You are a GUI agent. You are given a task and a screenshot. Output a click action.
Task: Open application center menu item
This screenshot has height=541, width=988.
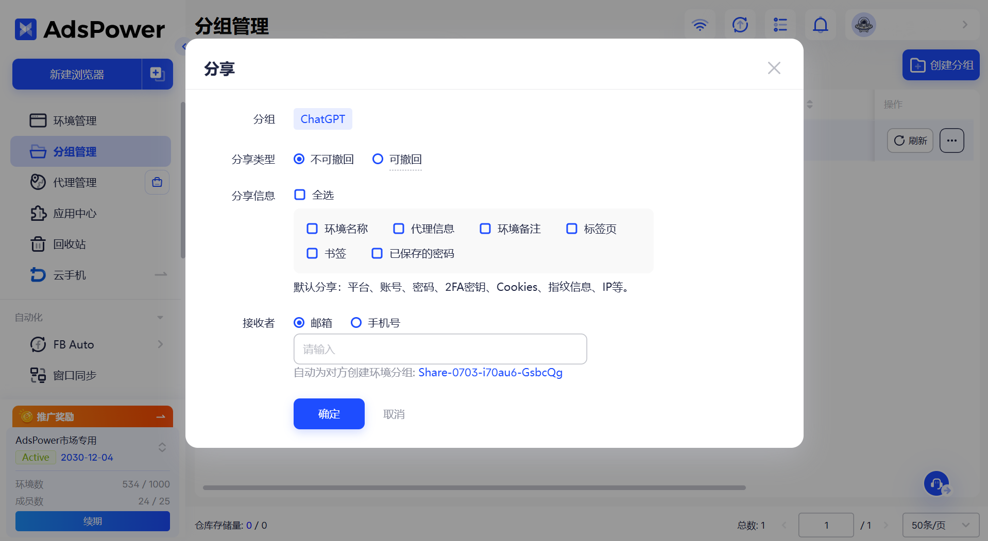[91, 213]
